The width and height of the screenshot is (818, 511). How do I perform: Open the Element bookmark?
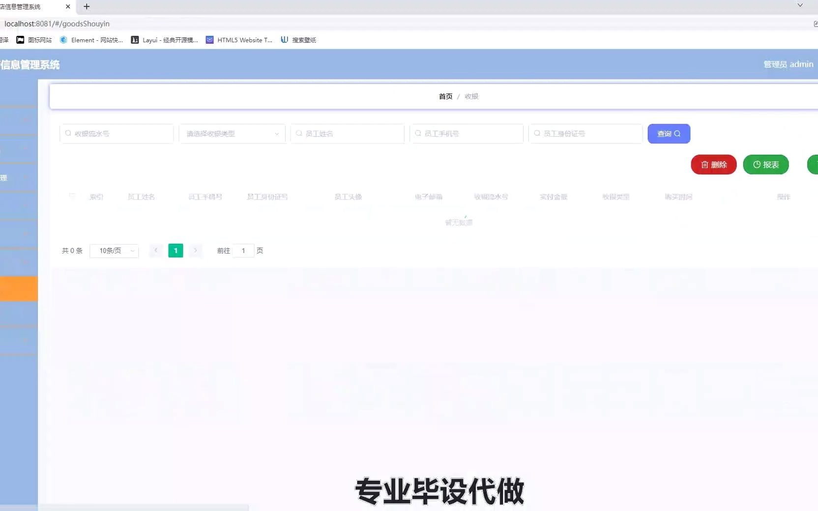tap(91, 40)
